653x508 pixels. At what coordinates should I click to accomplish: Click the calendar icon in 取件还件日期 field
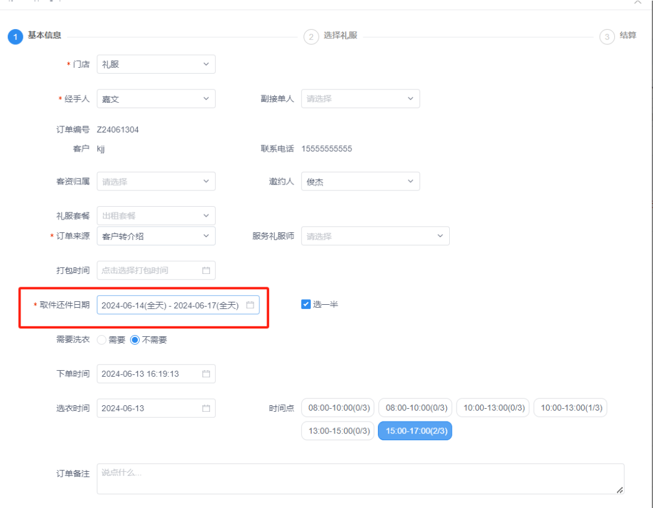[249, 305]
